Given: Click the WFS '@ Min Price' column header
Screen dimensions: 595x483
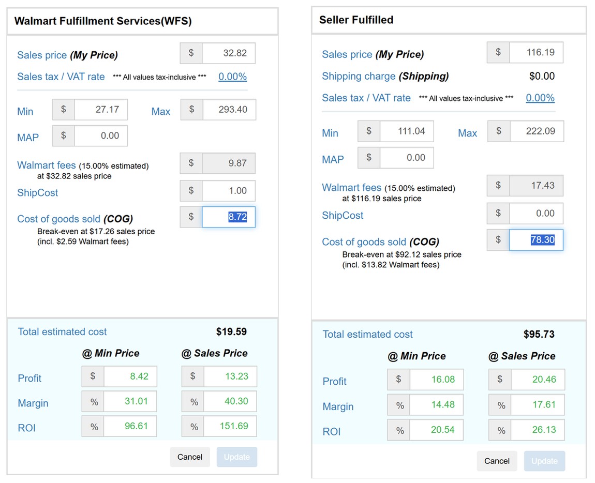Looking at the screenshot, I should tap(111, 353).
